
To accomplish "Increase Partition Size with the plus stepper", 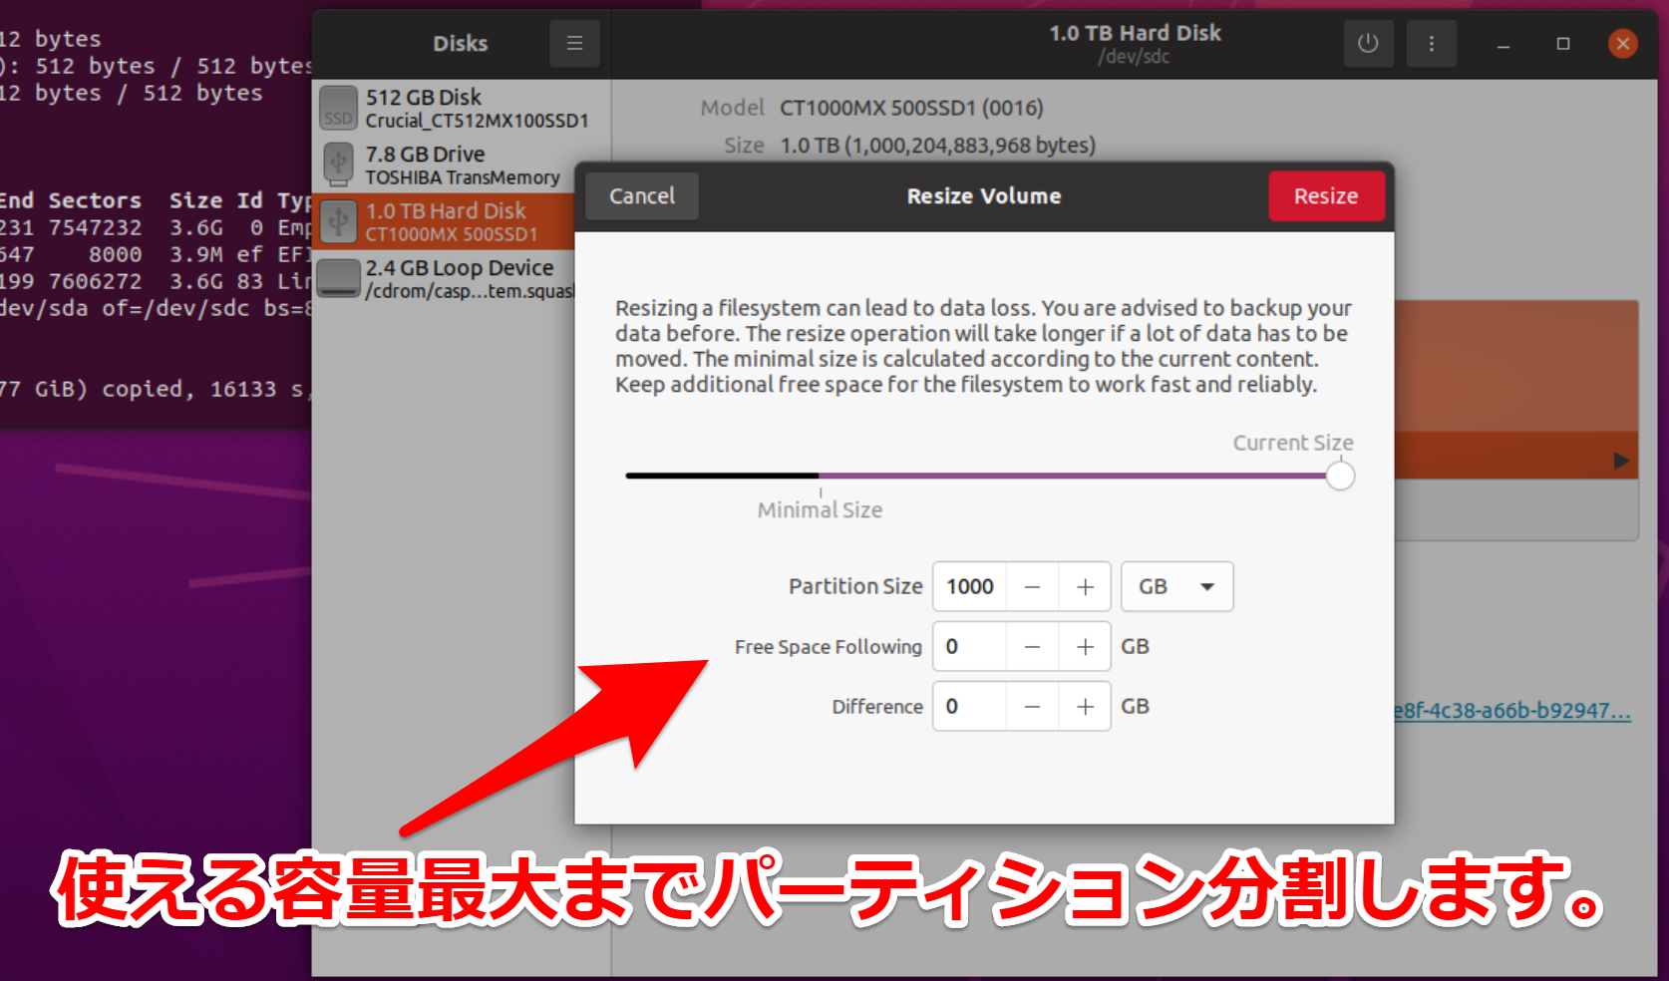I will click(1085, 586).
